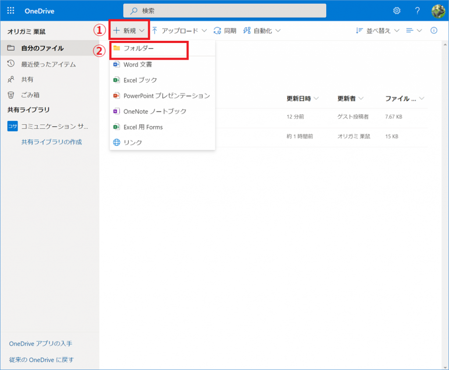Image resolution: width=449 pixels, height=370 pixels.
Task: Click the globe link icon in menu
Action: pyautogui.click(x=117, y=143)
